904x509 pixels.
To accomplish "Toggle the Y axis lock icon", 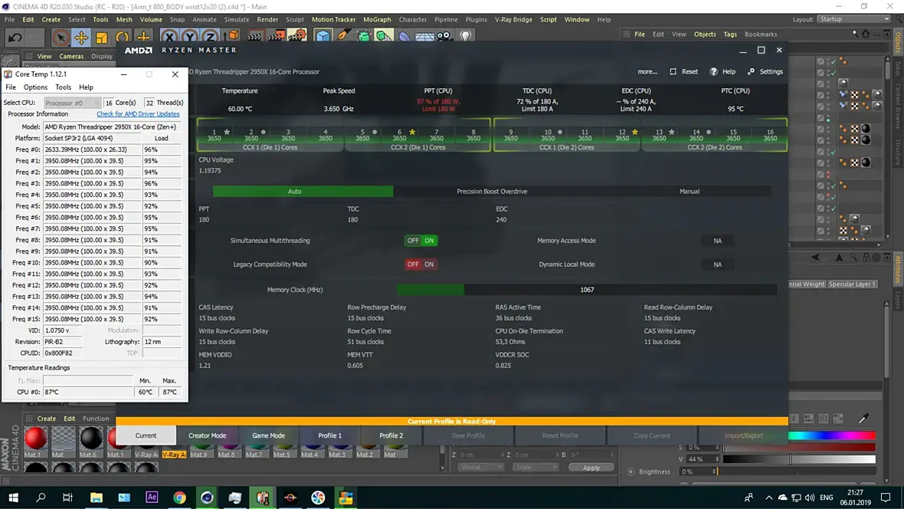I will click(190, 38).
